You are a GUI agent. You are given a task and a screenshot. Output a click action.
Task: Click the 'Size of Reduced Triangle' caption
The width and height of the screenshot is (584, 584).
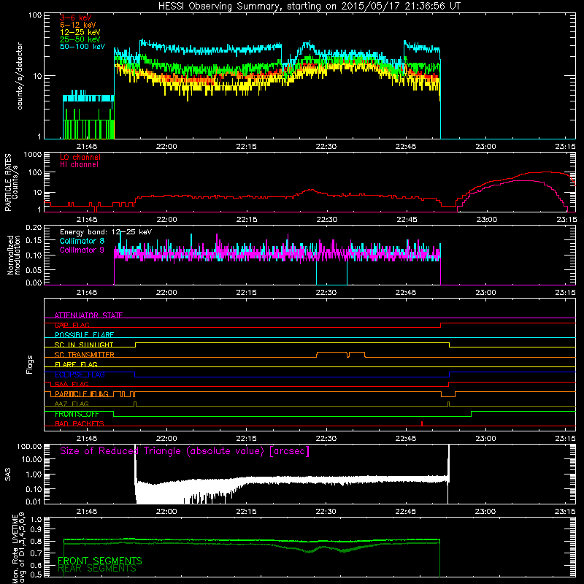click(x=185, y=451)
